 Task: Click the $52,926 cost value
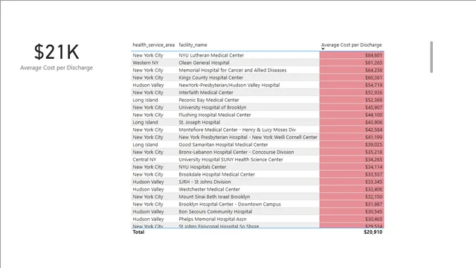[373, 92]
